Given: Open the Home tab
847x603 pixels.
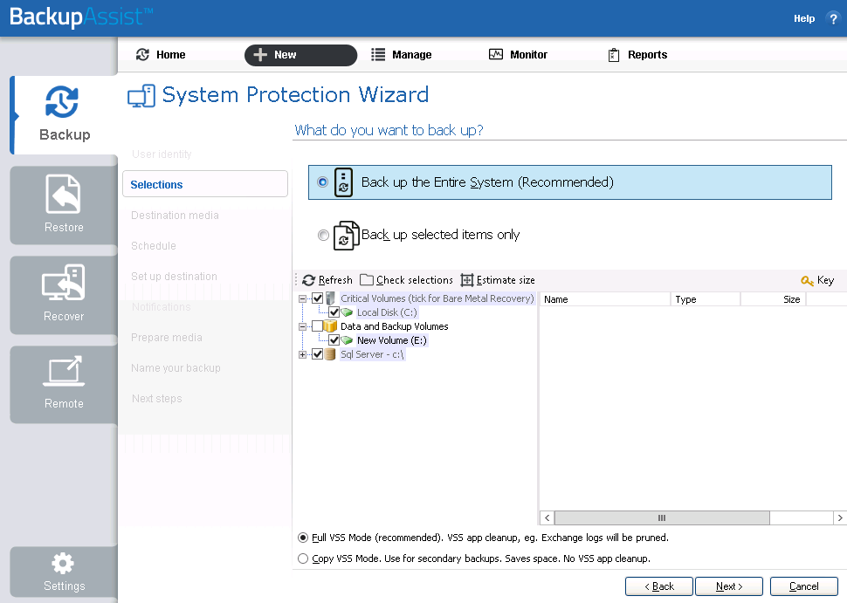Looking at the screenshot, I should (161, 54).
